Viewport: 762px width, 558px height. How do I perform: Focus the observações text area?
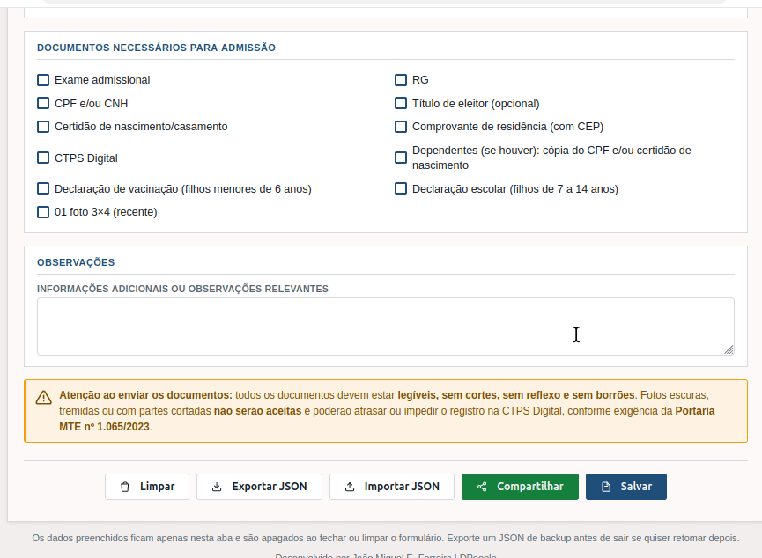click(386, 327)
